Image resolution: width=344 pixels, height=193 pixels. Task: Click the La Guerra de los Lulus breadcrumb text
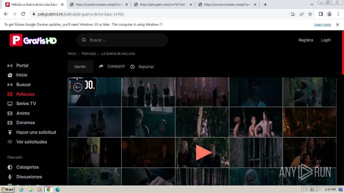click(x=118, y=54)
